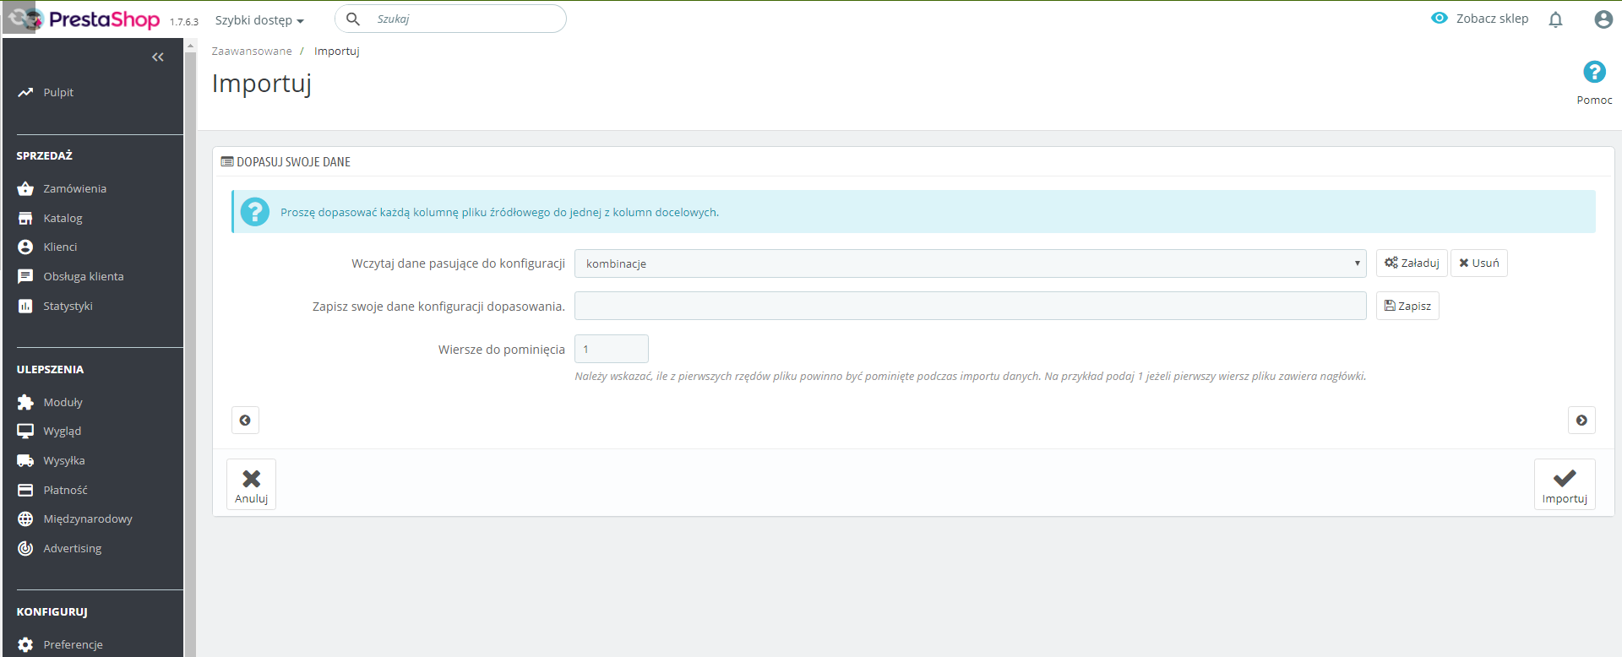Click the Obsługa klienta chat icon
The image size is (1622, 657).
point(25,276)
